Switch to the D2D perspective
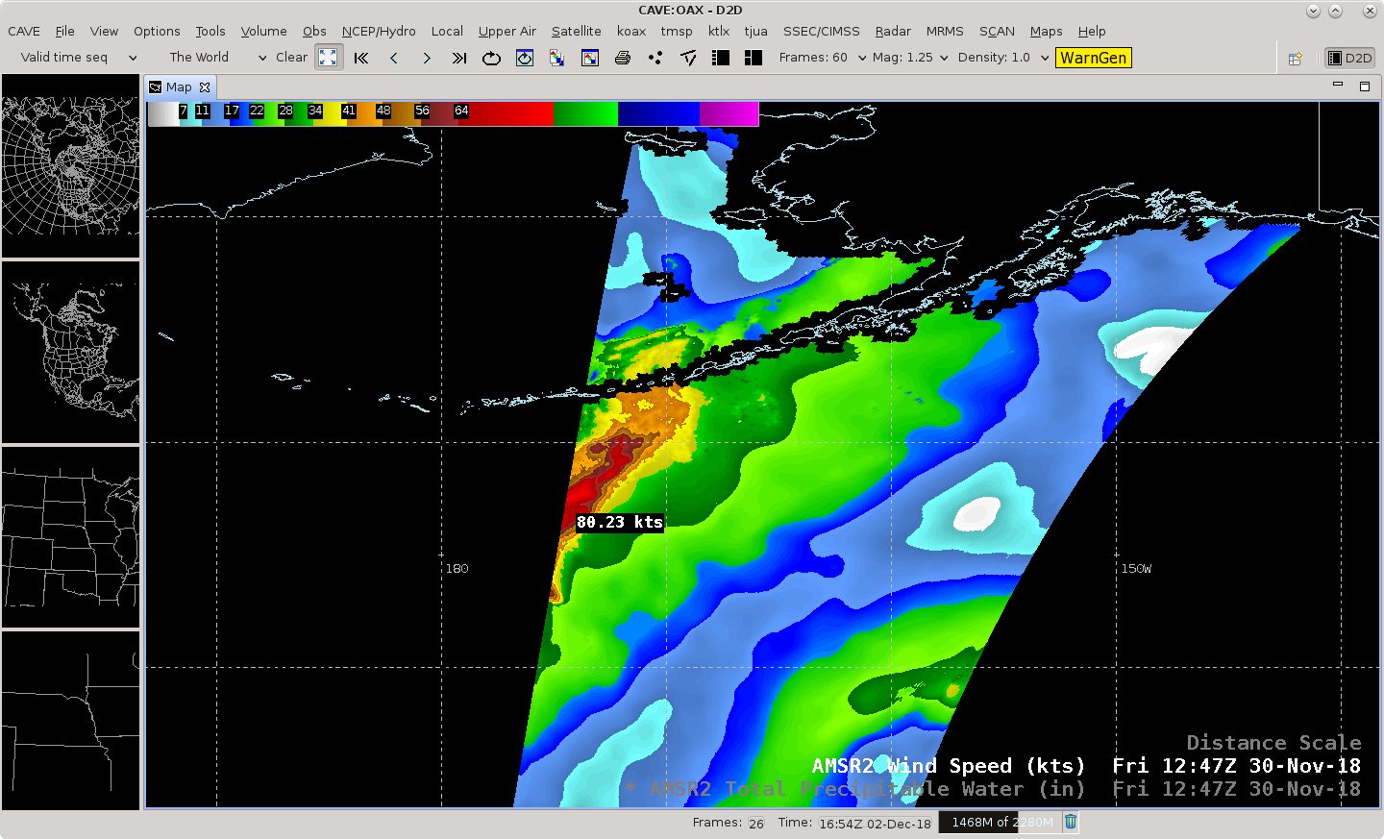 1350,58
